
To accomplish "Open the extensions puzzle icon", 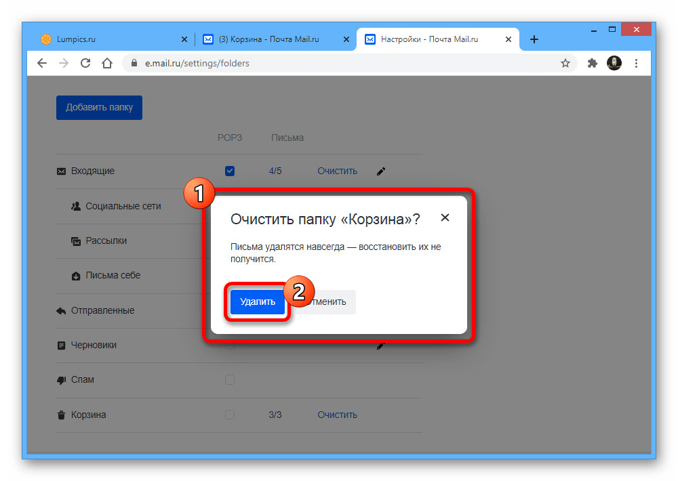I will (x=592, y=63).
